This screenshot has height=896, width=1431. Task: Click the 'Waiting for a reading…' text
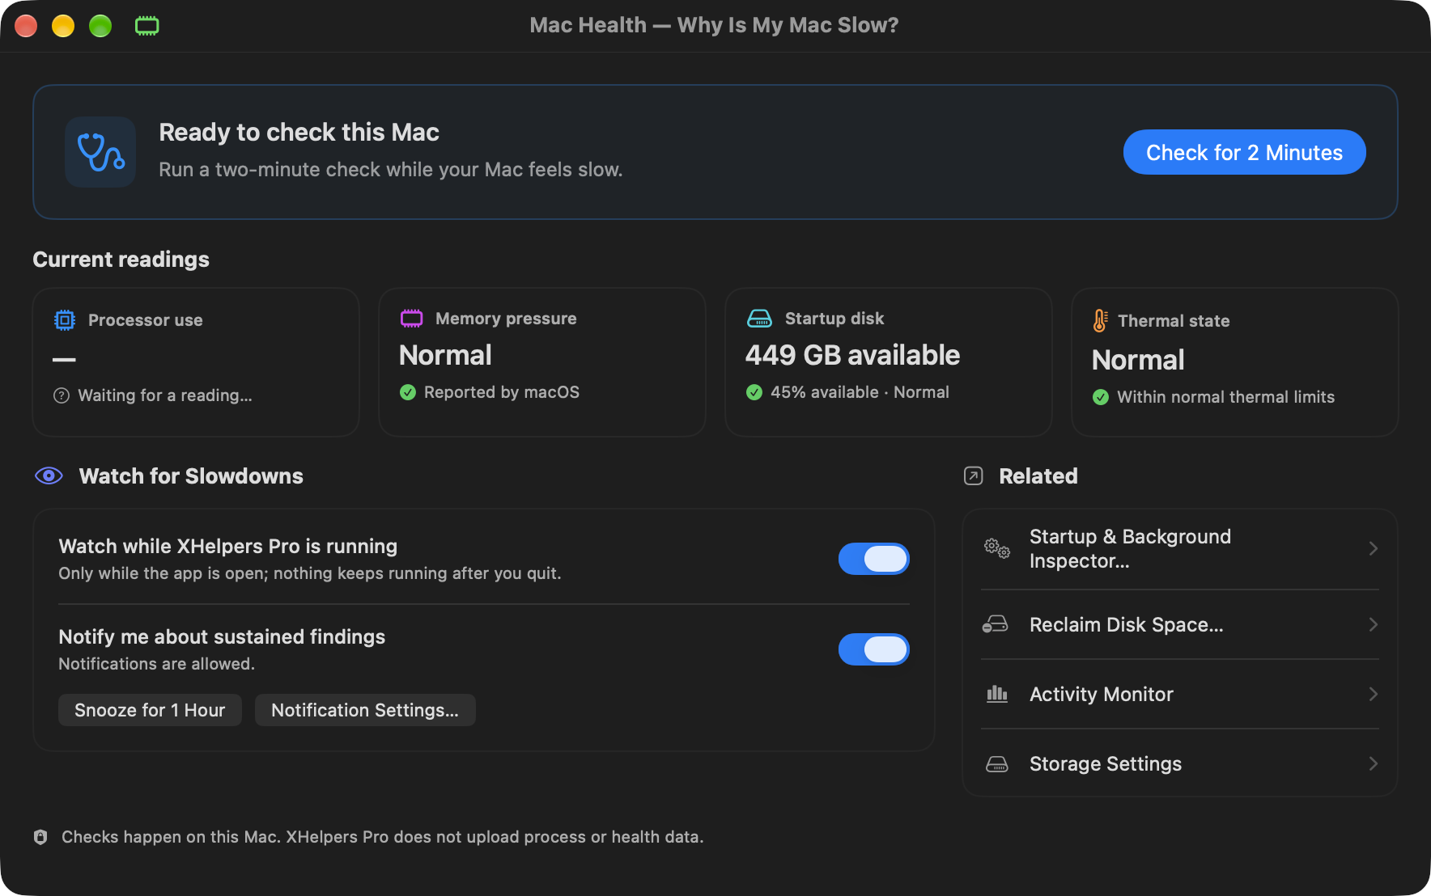tap(165, 395)
